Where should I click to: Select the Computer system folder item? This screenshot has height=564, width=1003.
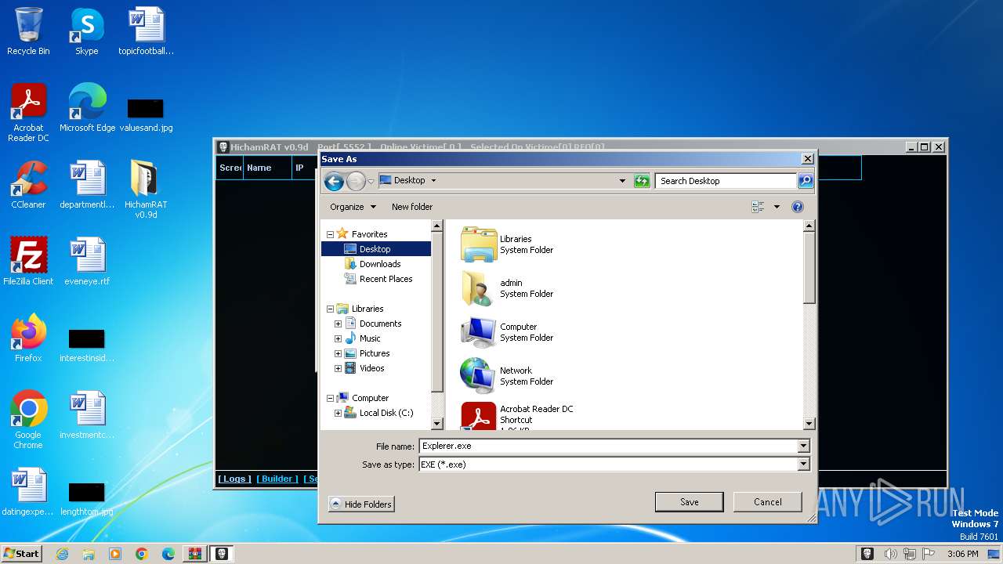[507, 332]
